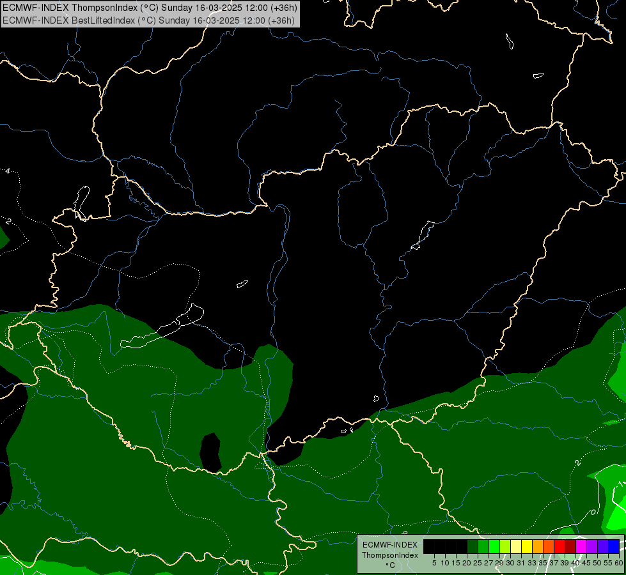
Task: Click the orange-red 35–37 legend swatch
Action: pos(549,546)
